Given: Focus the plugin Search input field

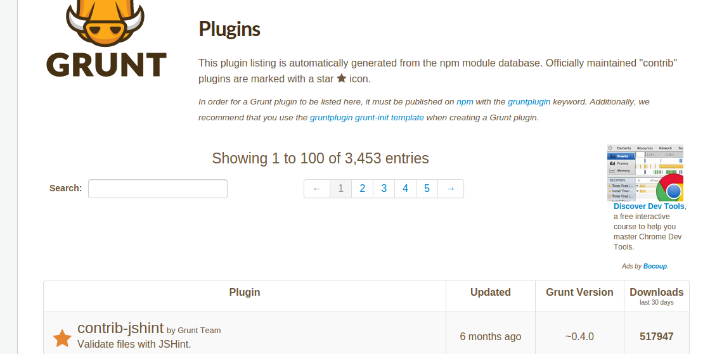Looking at the screenshot, I should tap(158, 189).
